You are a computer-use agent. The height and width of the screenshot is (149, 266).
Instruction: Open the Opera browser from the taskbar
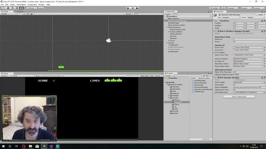[24, 146]
